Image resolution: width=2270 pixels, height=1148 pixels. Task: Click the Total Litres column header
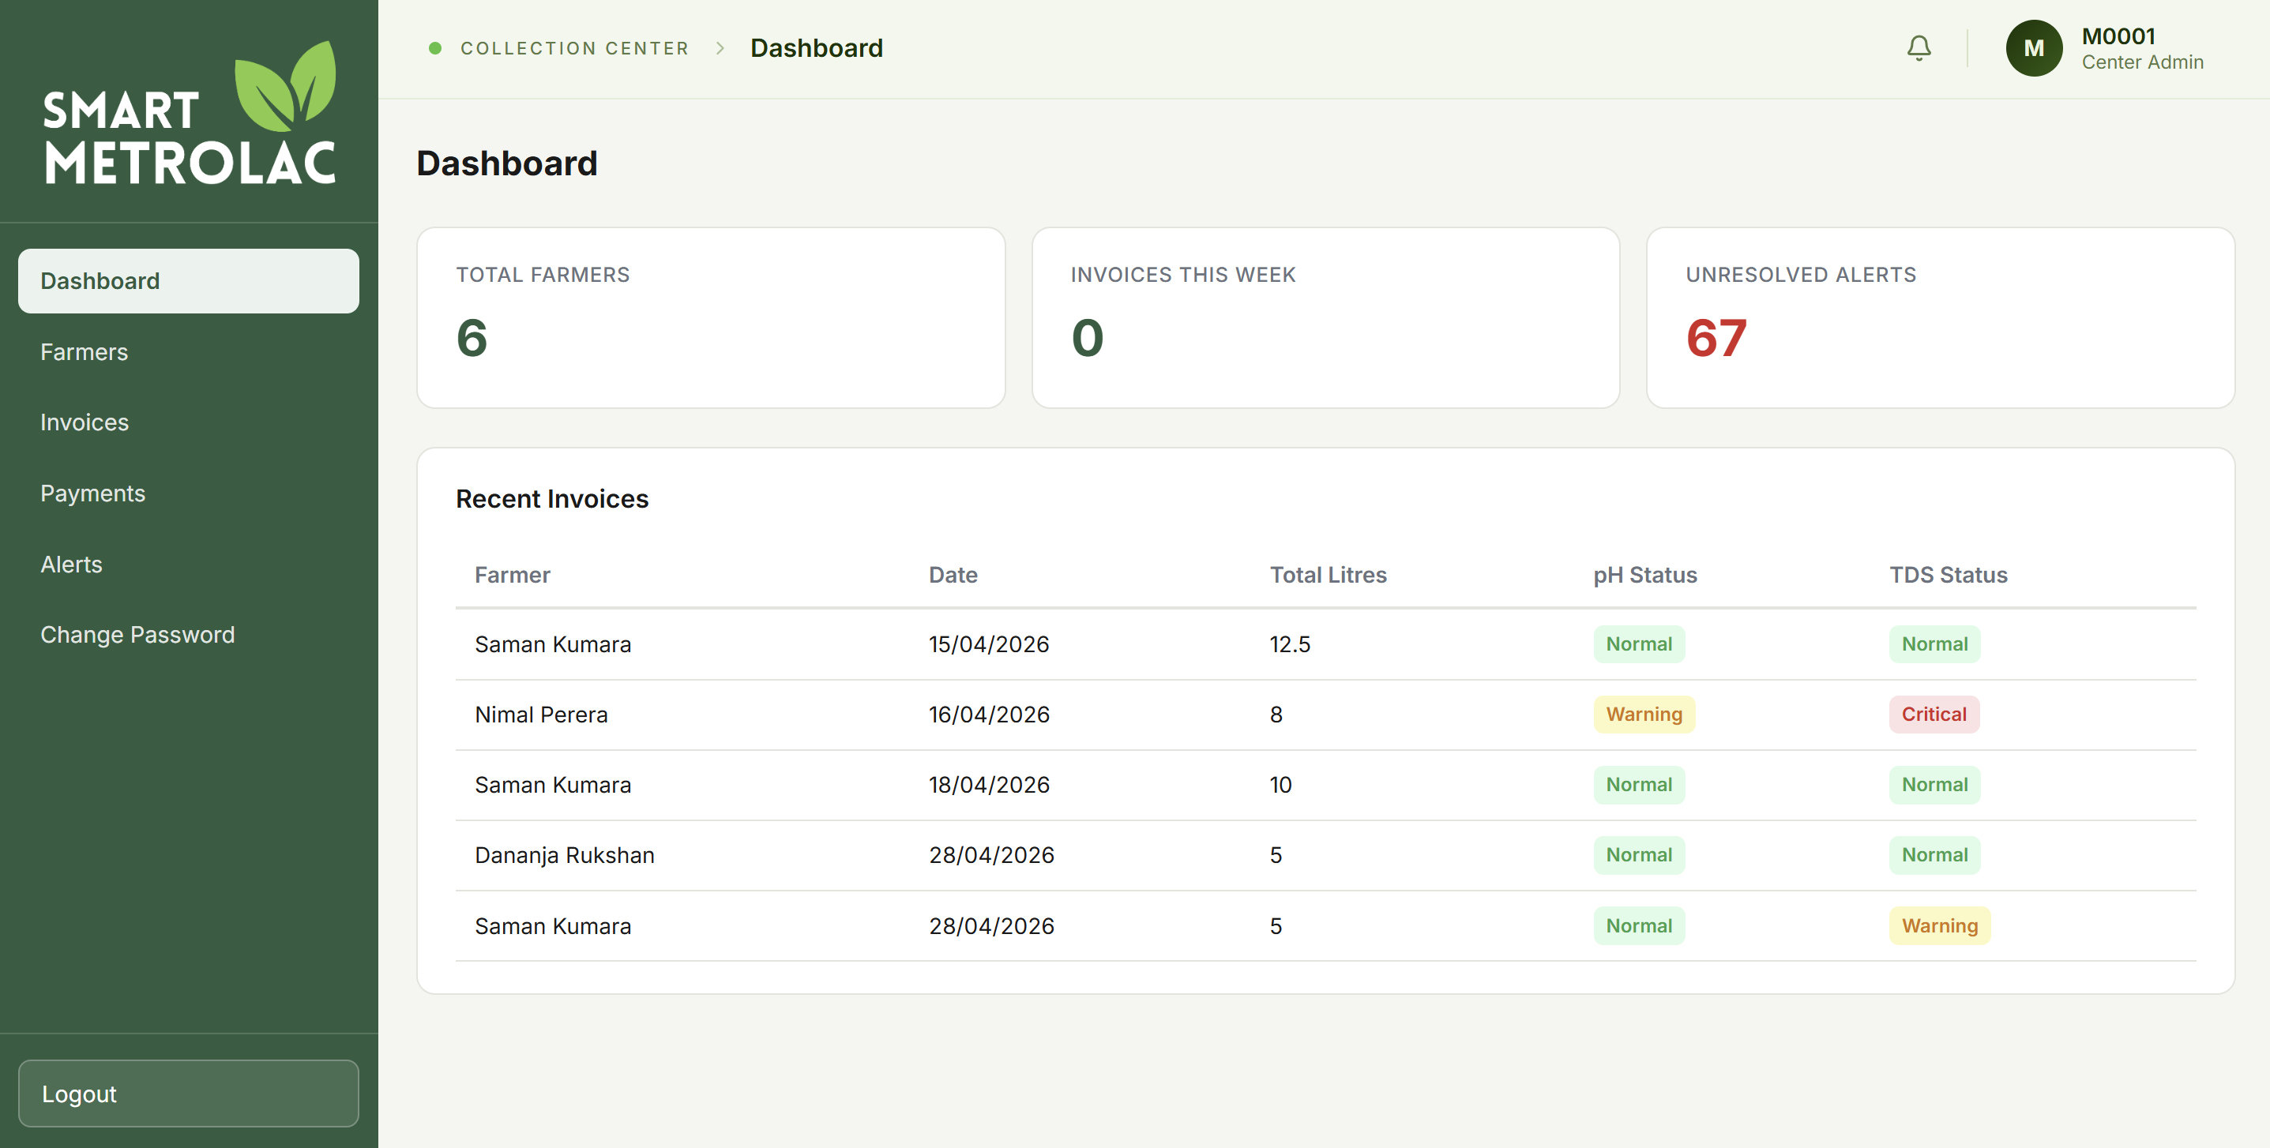tap(1327, 575)
